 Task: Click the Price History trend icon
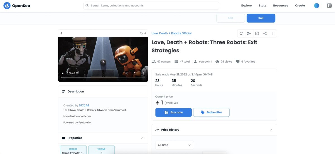tap(157, 130)
